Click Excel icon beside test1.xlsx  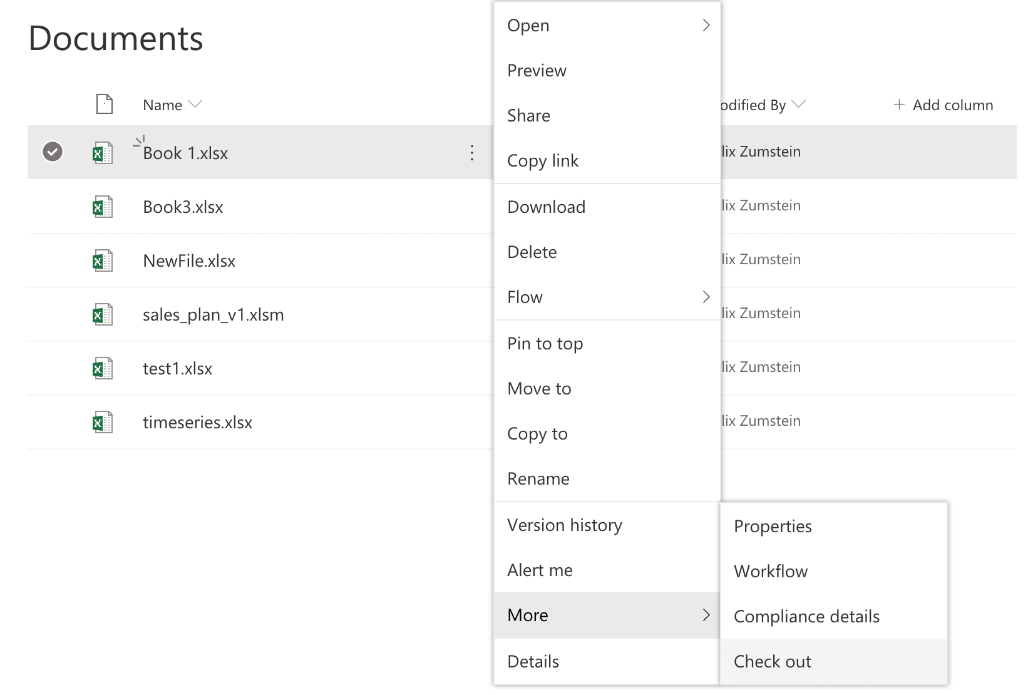point(103,368)
